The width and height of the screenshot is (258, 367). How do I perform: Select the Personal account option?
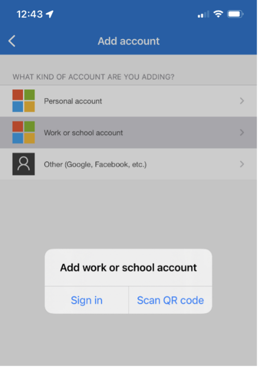click(129, 101)
